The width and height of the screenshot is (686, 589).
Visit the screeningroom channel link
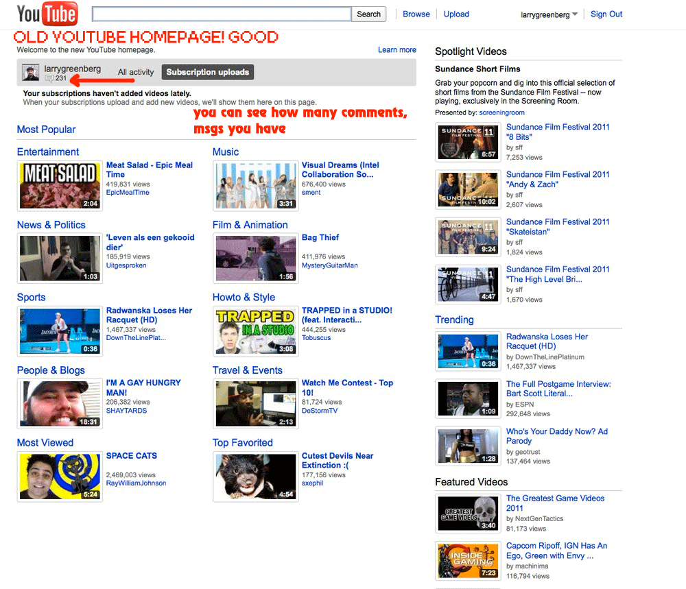(501, 112)
